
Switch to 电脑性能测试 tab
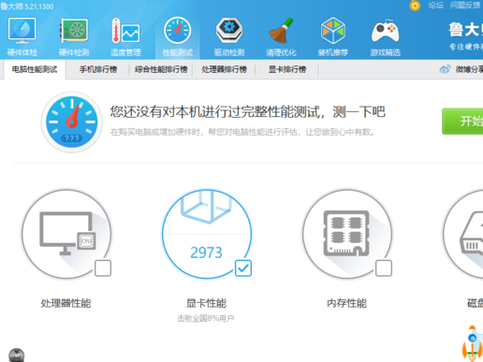coord(35,69)
